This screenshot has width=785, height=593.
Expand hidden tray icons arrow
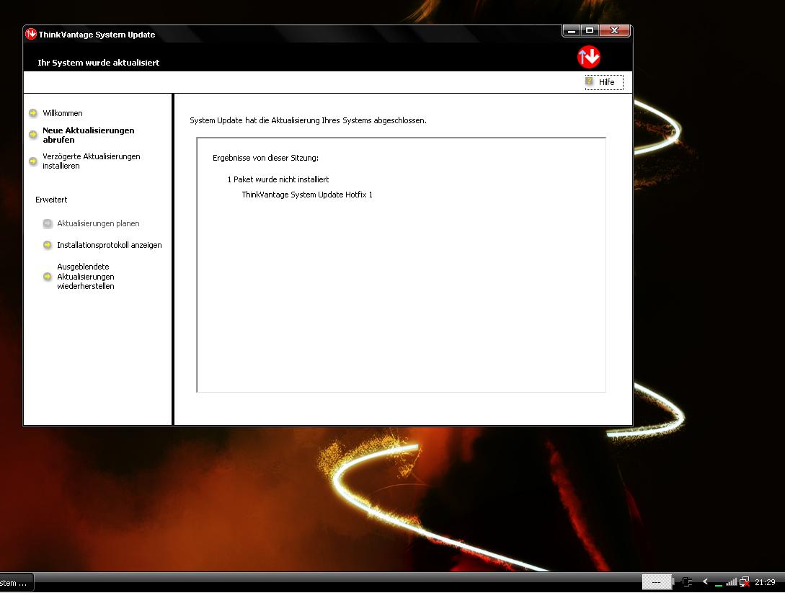(x=705, y=581)
